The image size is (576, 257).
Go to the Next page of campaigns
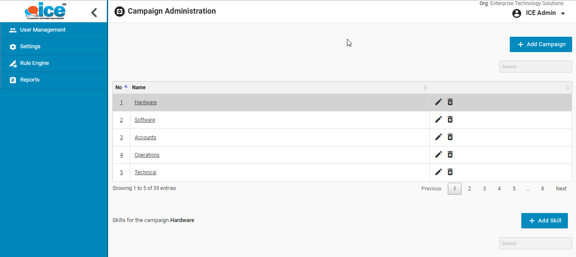561,189
